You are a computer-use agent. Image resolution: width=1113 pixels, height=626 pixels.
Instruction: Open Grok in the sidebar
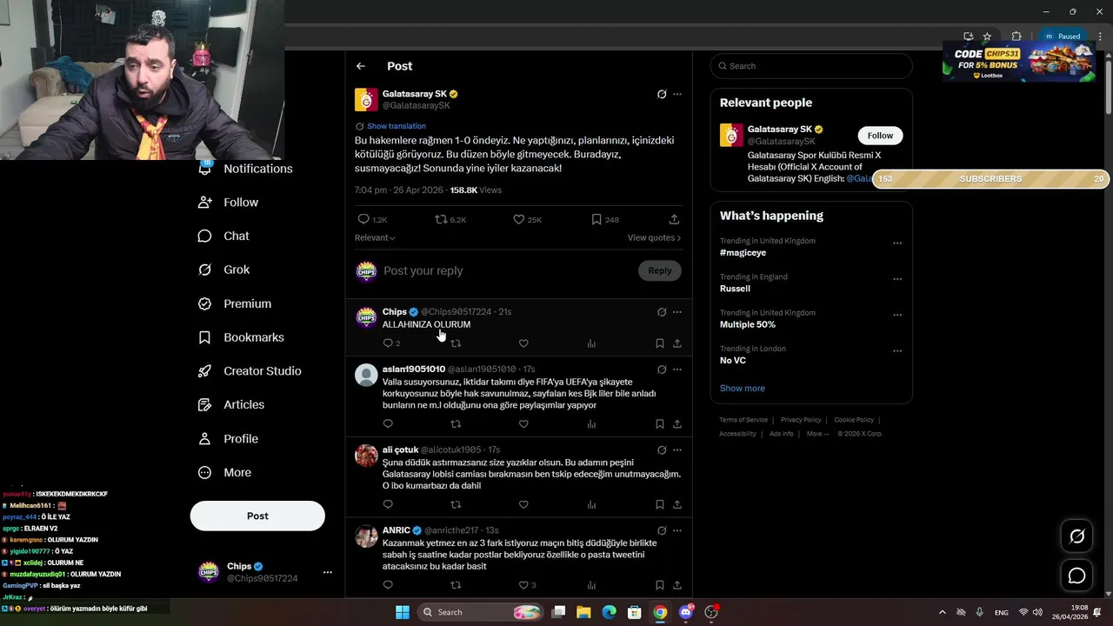(x=223, y=270)
